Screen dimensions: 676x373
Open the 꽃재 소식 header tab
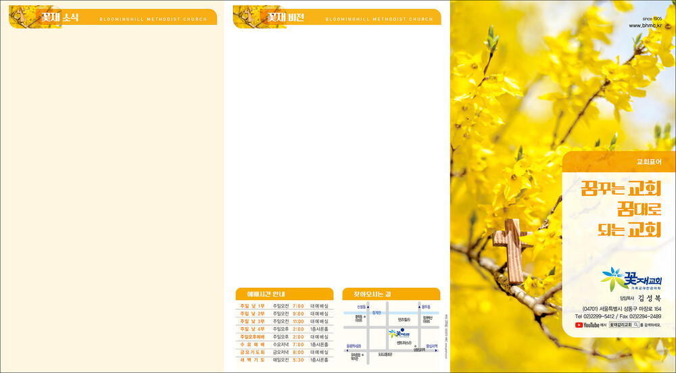(59, 18)
